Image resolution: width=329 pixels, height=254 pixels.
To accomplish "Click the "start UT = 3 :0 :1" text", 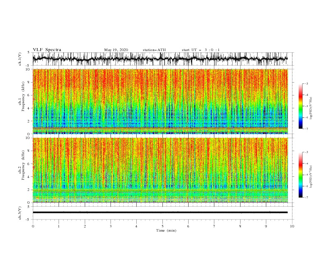I will 201,50.
